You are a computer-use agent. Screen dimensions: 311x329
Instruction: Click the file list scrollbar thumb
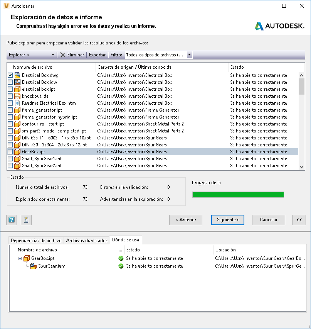[302, 86]
